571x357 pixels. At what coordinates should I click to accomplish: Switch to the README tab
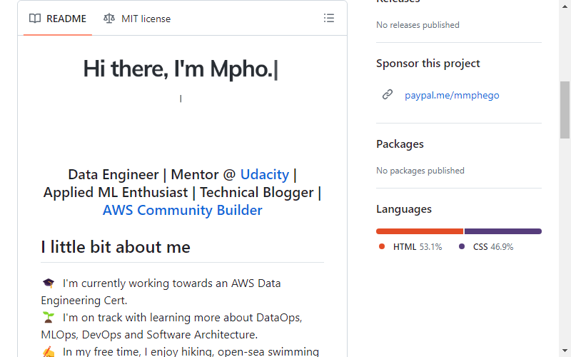point(58,19)
